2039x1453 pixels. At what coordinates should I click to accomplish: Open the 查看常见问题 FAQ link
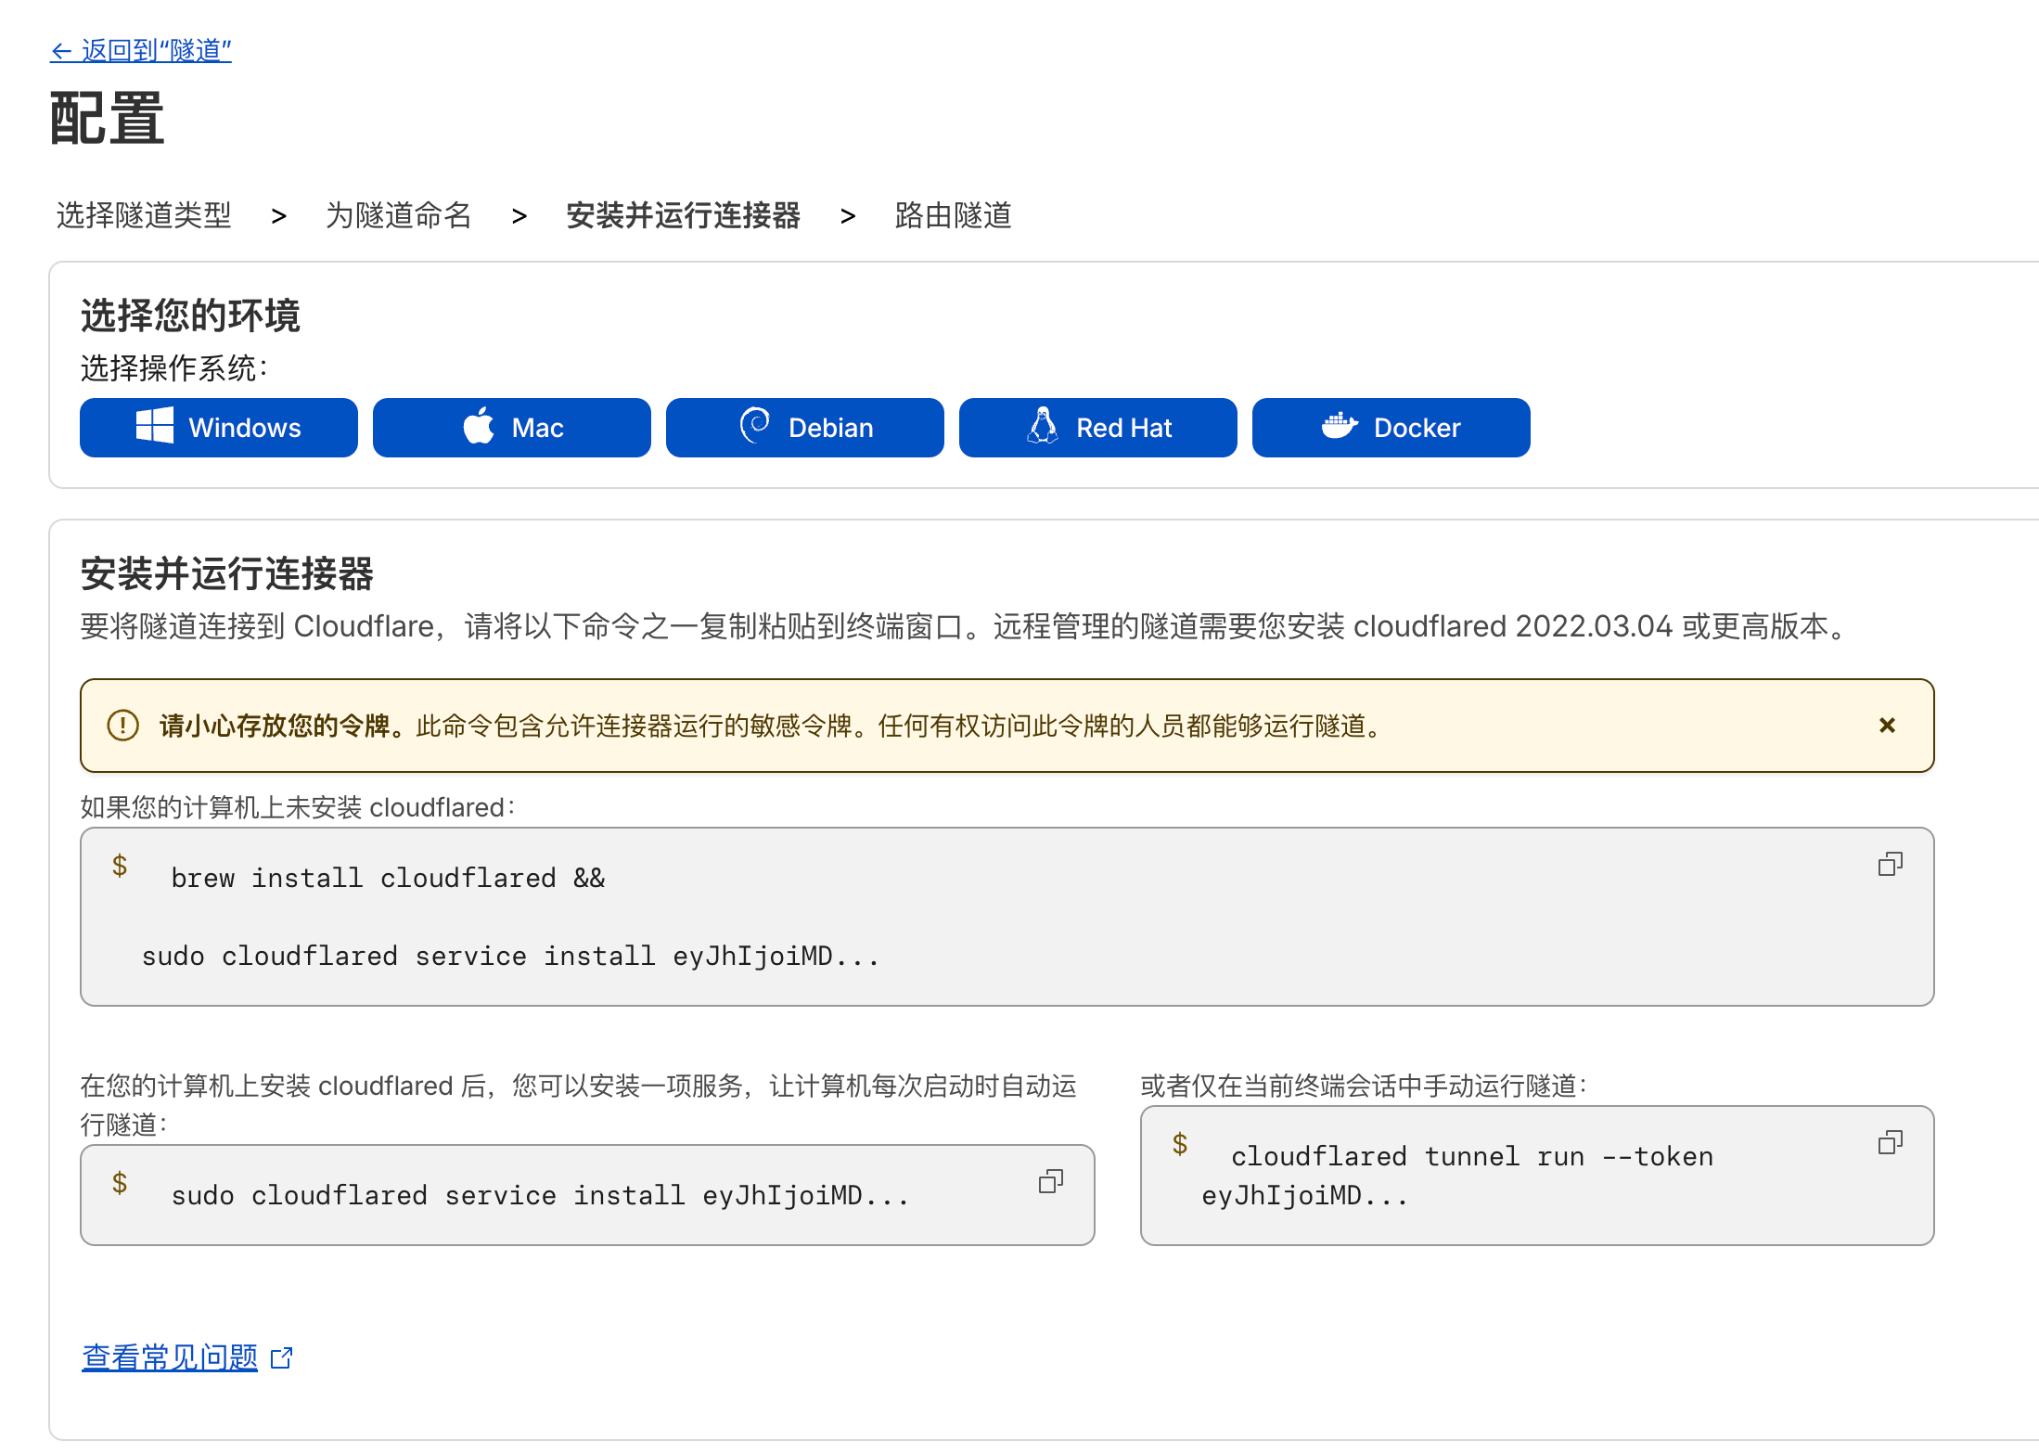point(170,1357)
